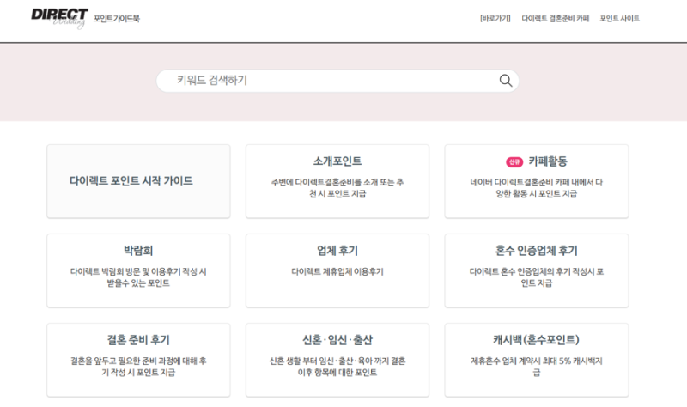Click the 결혼 준비 후기 description text
687x407 pixels.
click(138, 367)
